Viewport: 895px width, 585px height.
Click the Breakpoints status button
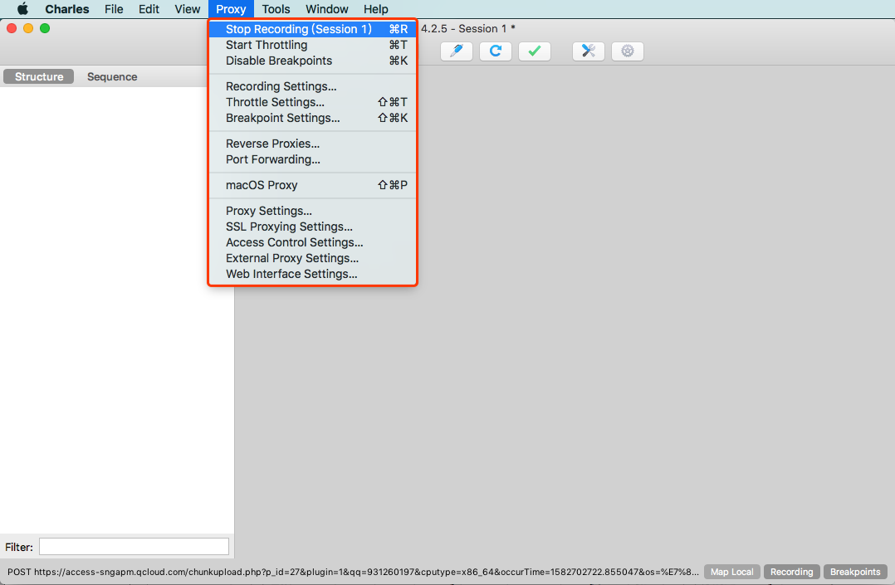point(855,572)
